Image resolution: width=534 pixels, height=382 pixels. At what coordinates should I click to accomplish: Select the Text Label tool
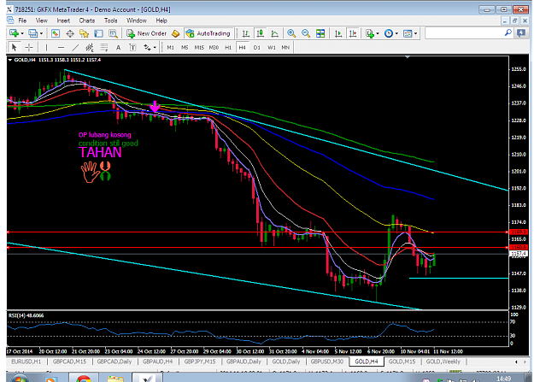point(132,47)
